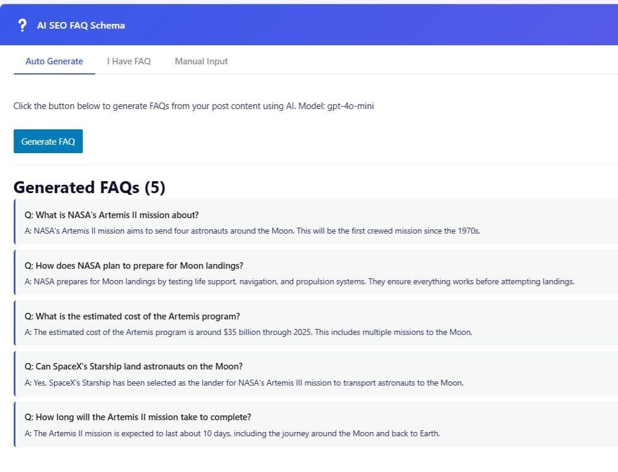Open the question mark help icon
Screen dimensions: 618x472
point(23,25)
